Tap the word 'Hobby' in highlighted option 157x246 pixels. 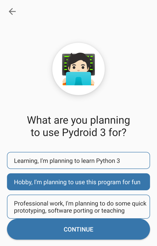tap(23, 182)
